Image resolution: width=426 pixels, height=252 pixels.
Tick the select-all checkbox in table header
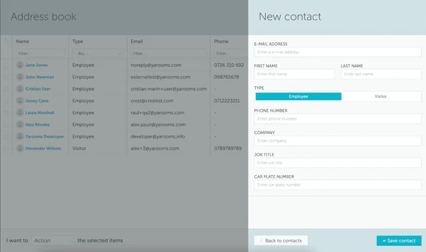(x=6, y=41)
